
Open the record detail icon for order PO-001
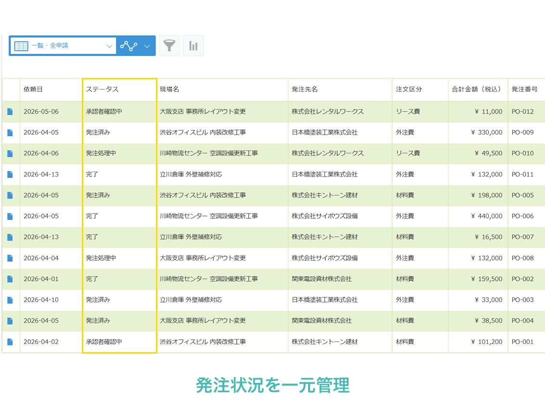[x=10, y=342]
